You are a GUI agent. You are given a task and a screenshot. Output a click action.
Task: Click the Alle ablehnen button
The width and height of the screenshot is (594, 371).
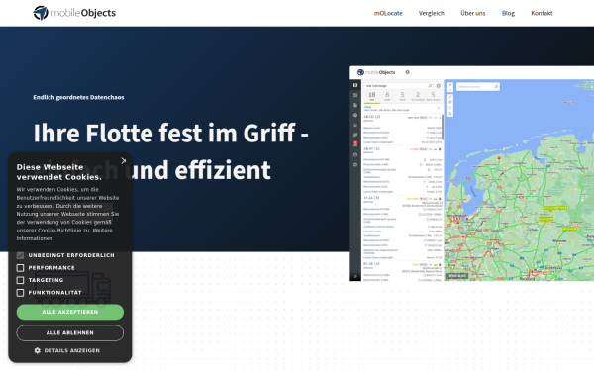click(70, 333)
